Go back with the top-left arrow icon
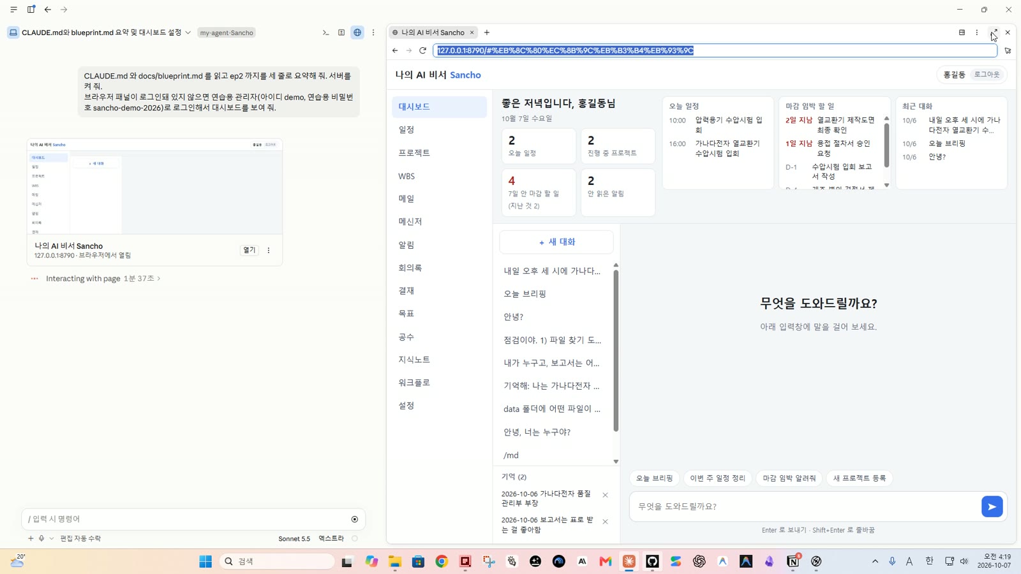Screen dimensions: 1021x574 click(48, 10)
